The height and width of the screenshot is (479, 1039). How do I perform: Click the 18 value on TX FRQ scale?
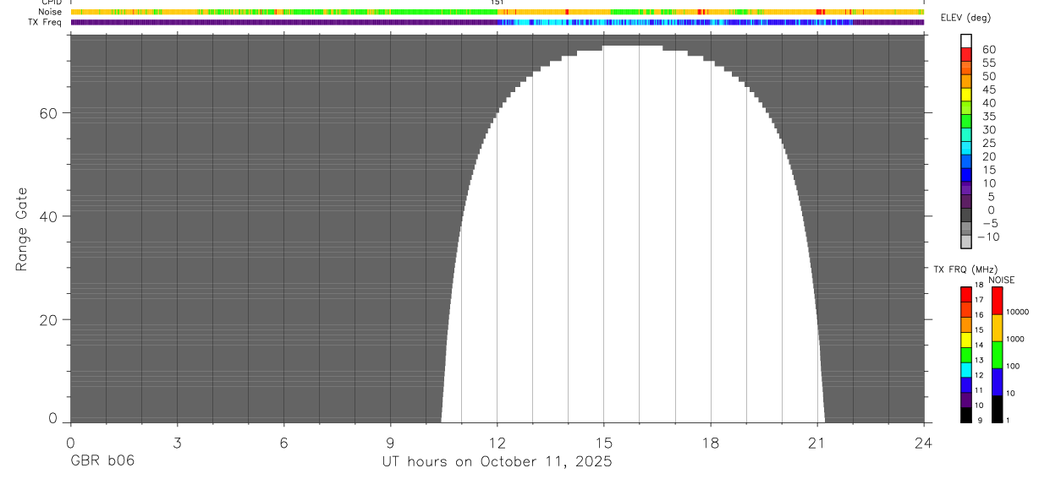pos(979,286)
